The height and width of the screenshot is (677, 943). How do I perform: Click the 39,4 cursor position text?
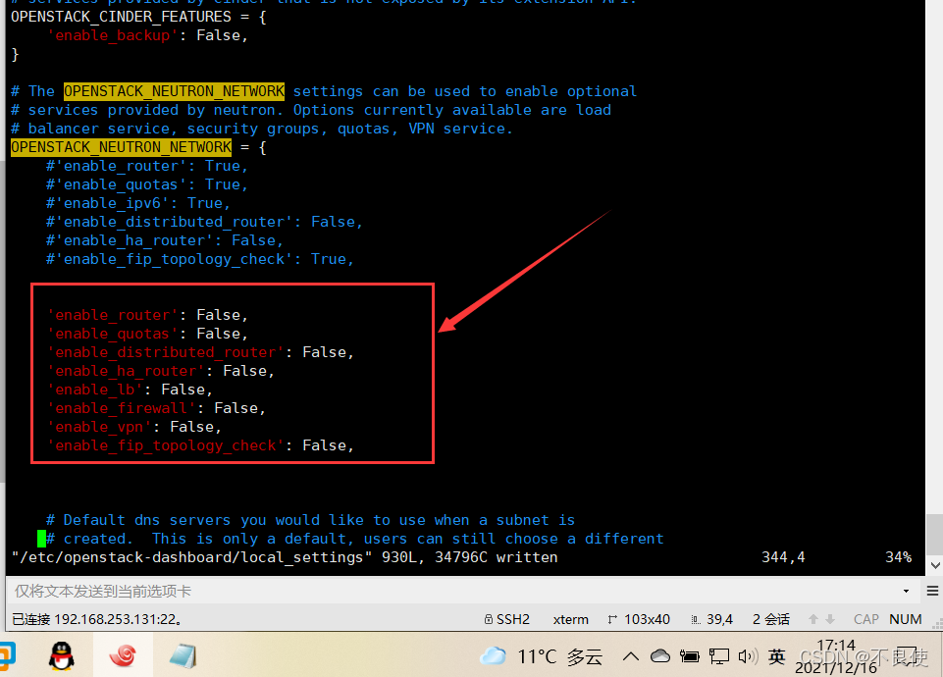coord(719,619)
